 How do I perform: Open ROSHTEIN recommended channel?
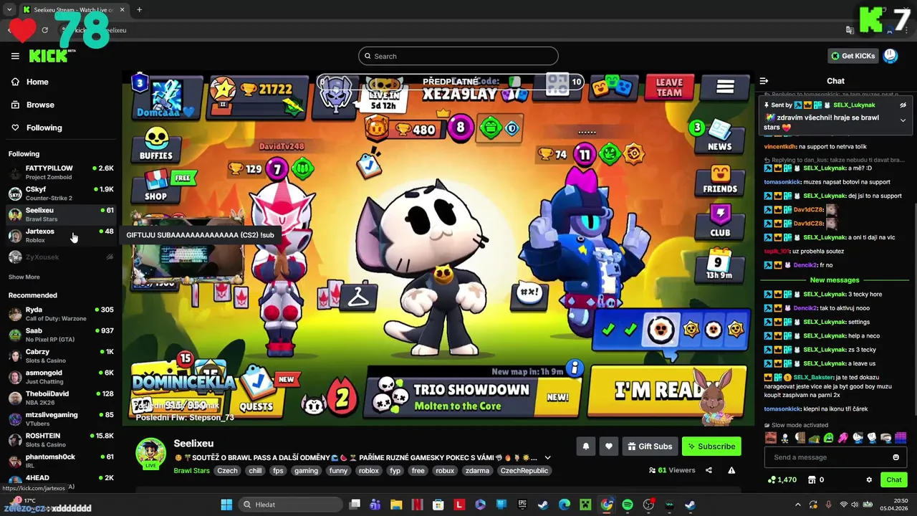[60, 440]
